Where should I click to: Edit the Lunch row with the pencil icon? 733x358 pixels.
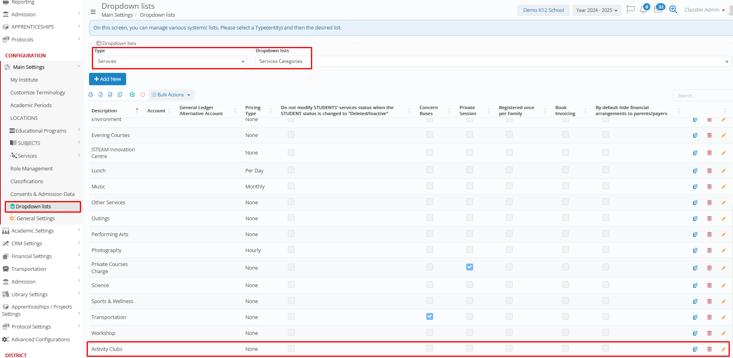723,171
